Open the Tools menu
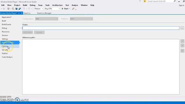Image resolution: width=185 pixels, height=104 pixels. (x=47, y=5)
